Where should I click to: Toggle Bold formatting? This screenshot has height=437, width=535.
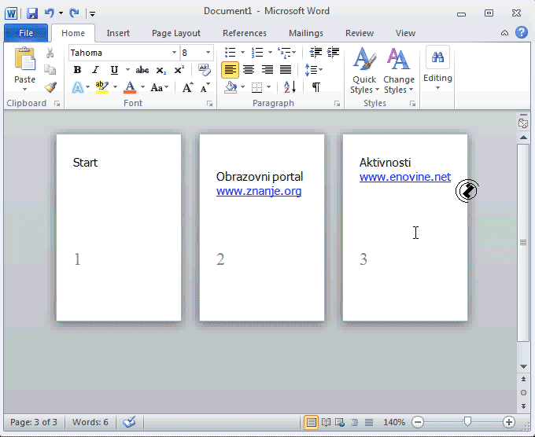coord(77,70)
